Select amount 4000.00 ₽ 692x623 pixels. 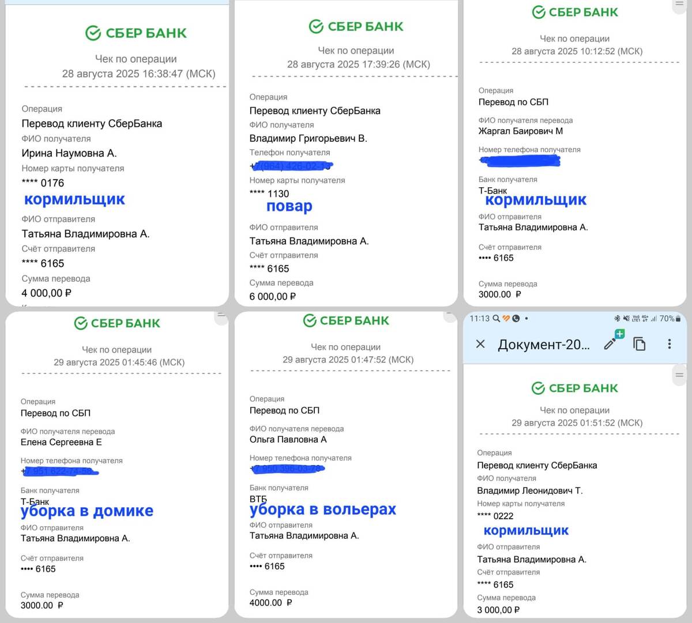pos(271,603)
